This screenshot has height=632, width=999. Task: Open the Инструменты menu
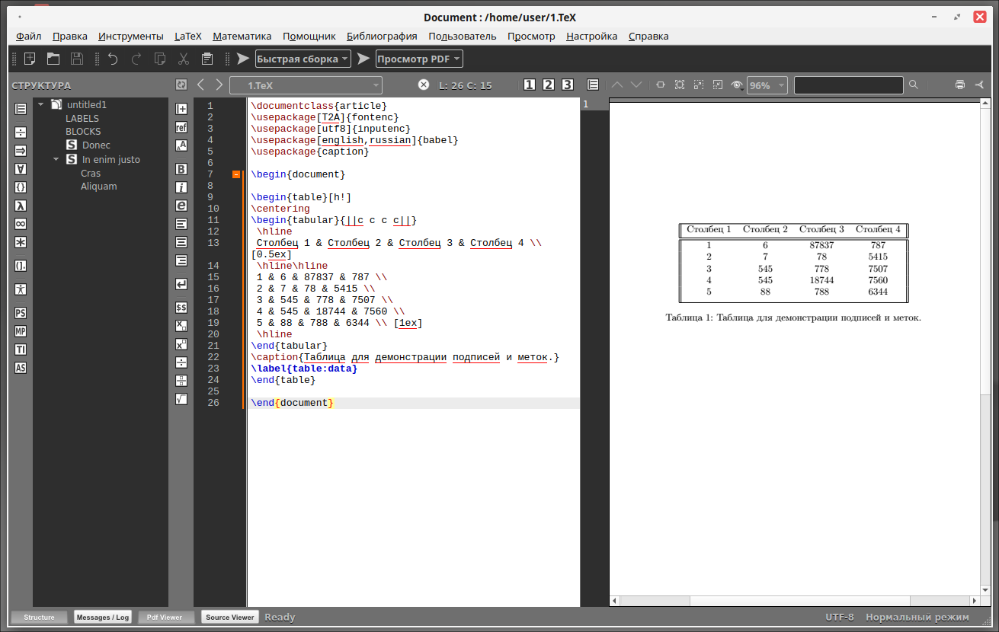click(x=131, y=36)
